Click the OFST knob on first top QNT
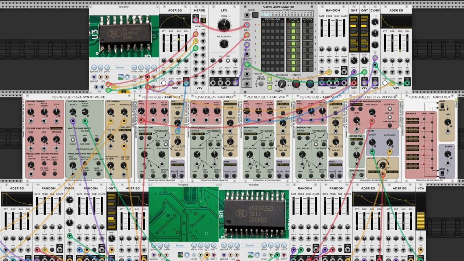 354,61
